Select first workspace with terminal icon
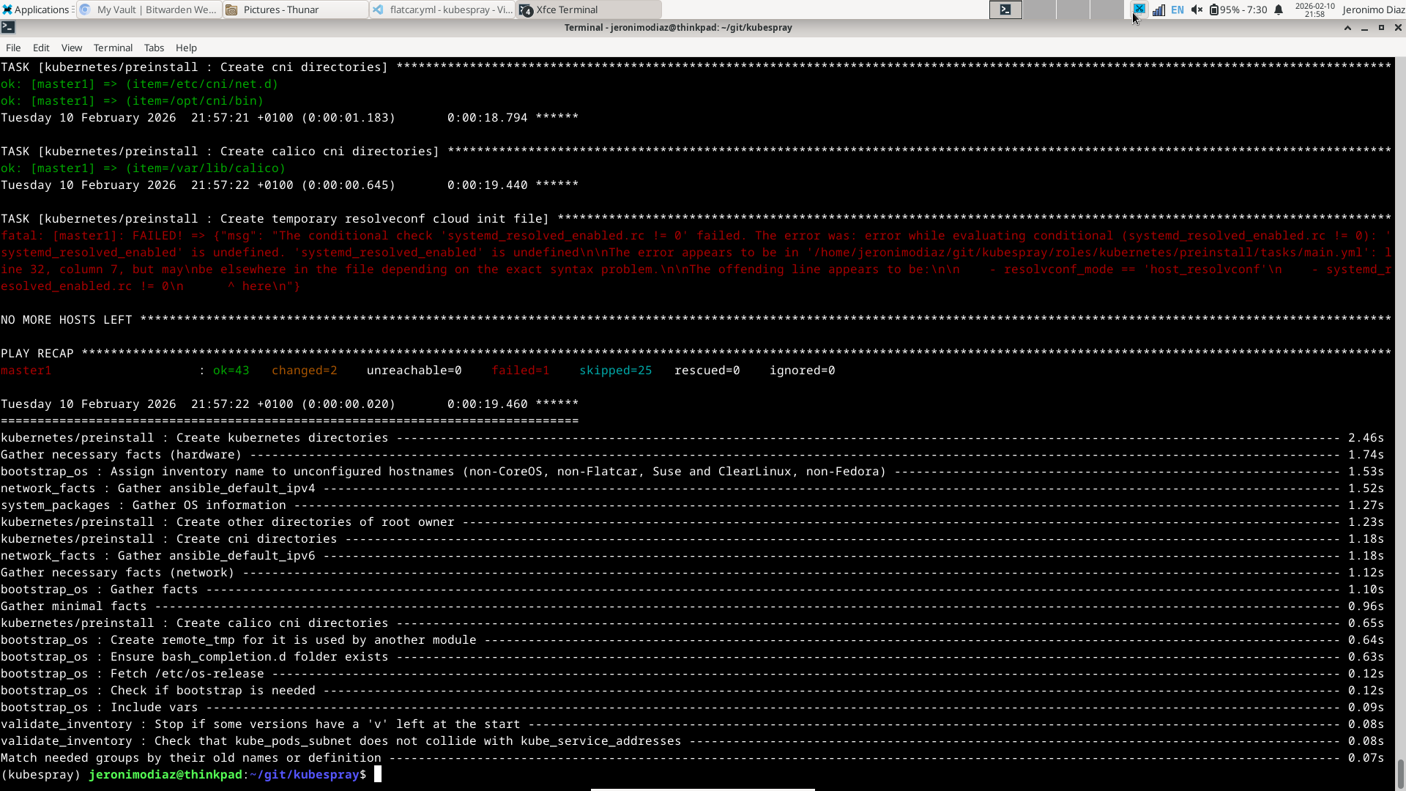The width and height of the screenshot is (1406, 791). tap(1005, 10)
